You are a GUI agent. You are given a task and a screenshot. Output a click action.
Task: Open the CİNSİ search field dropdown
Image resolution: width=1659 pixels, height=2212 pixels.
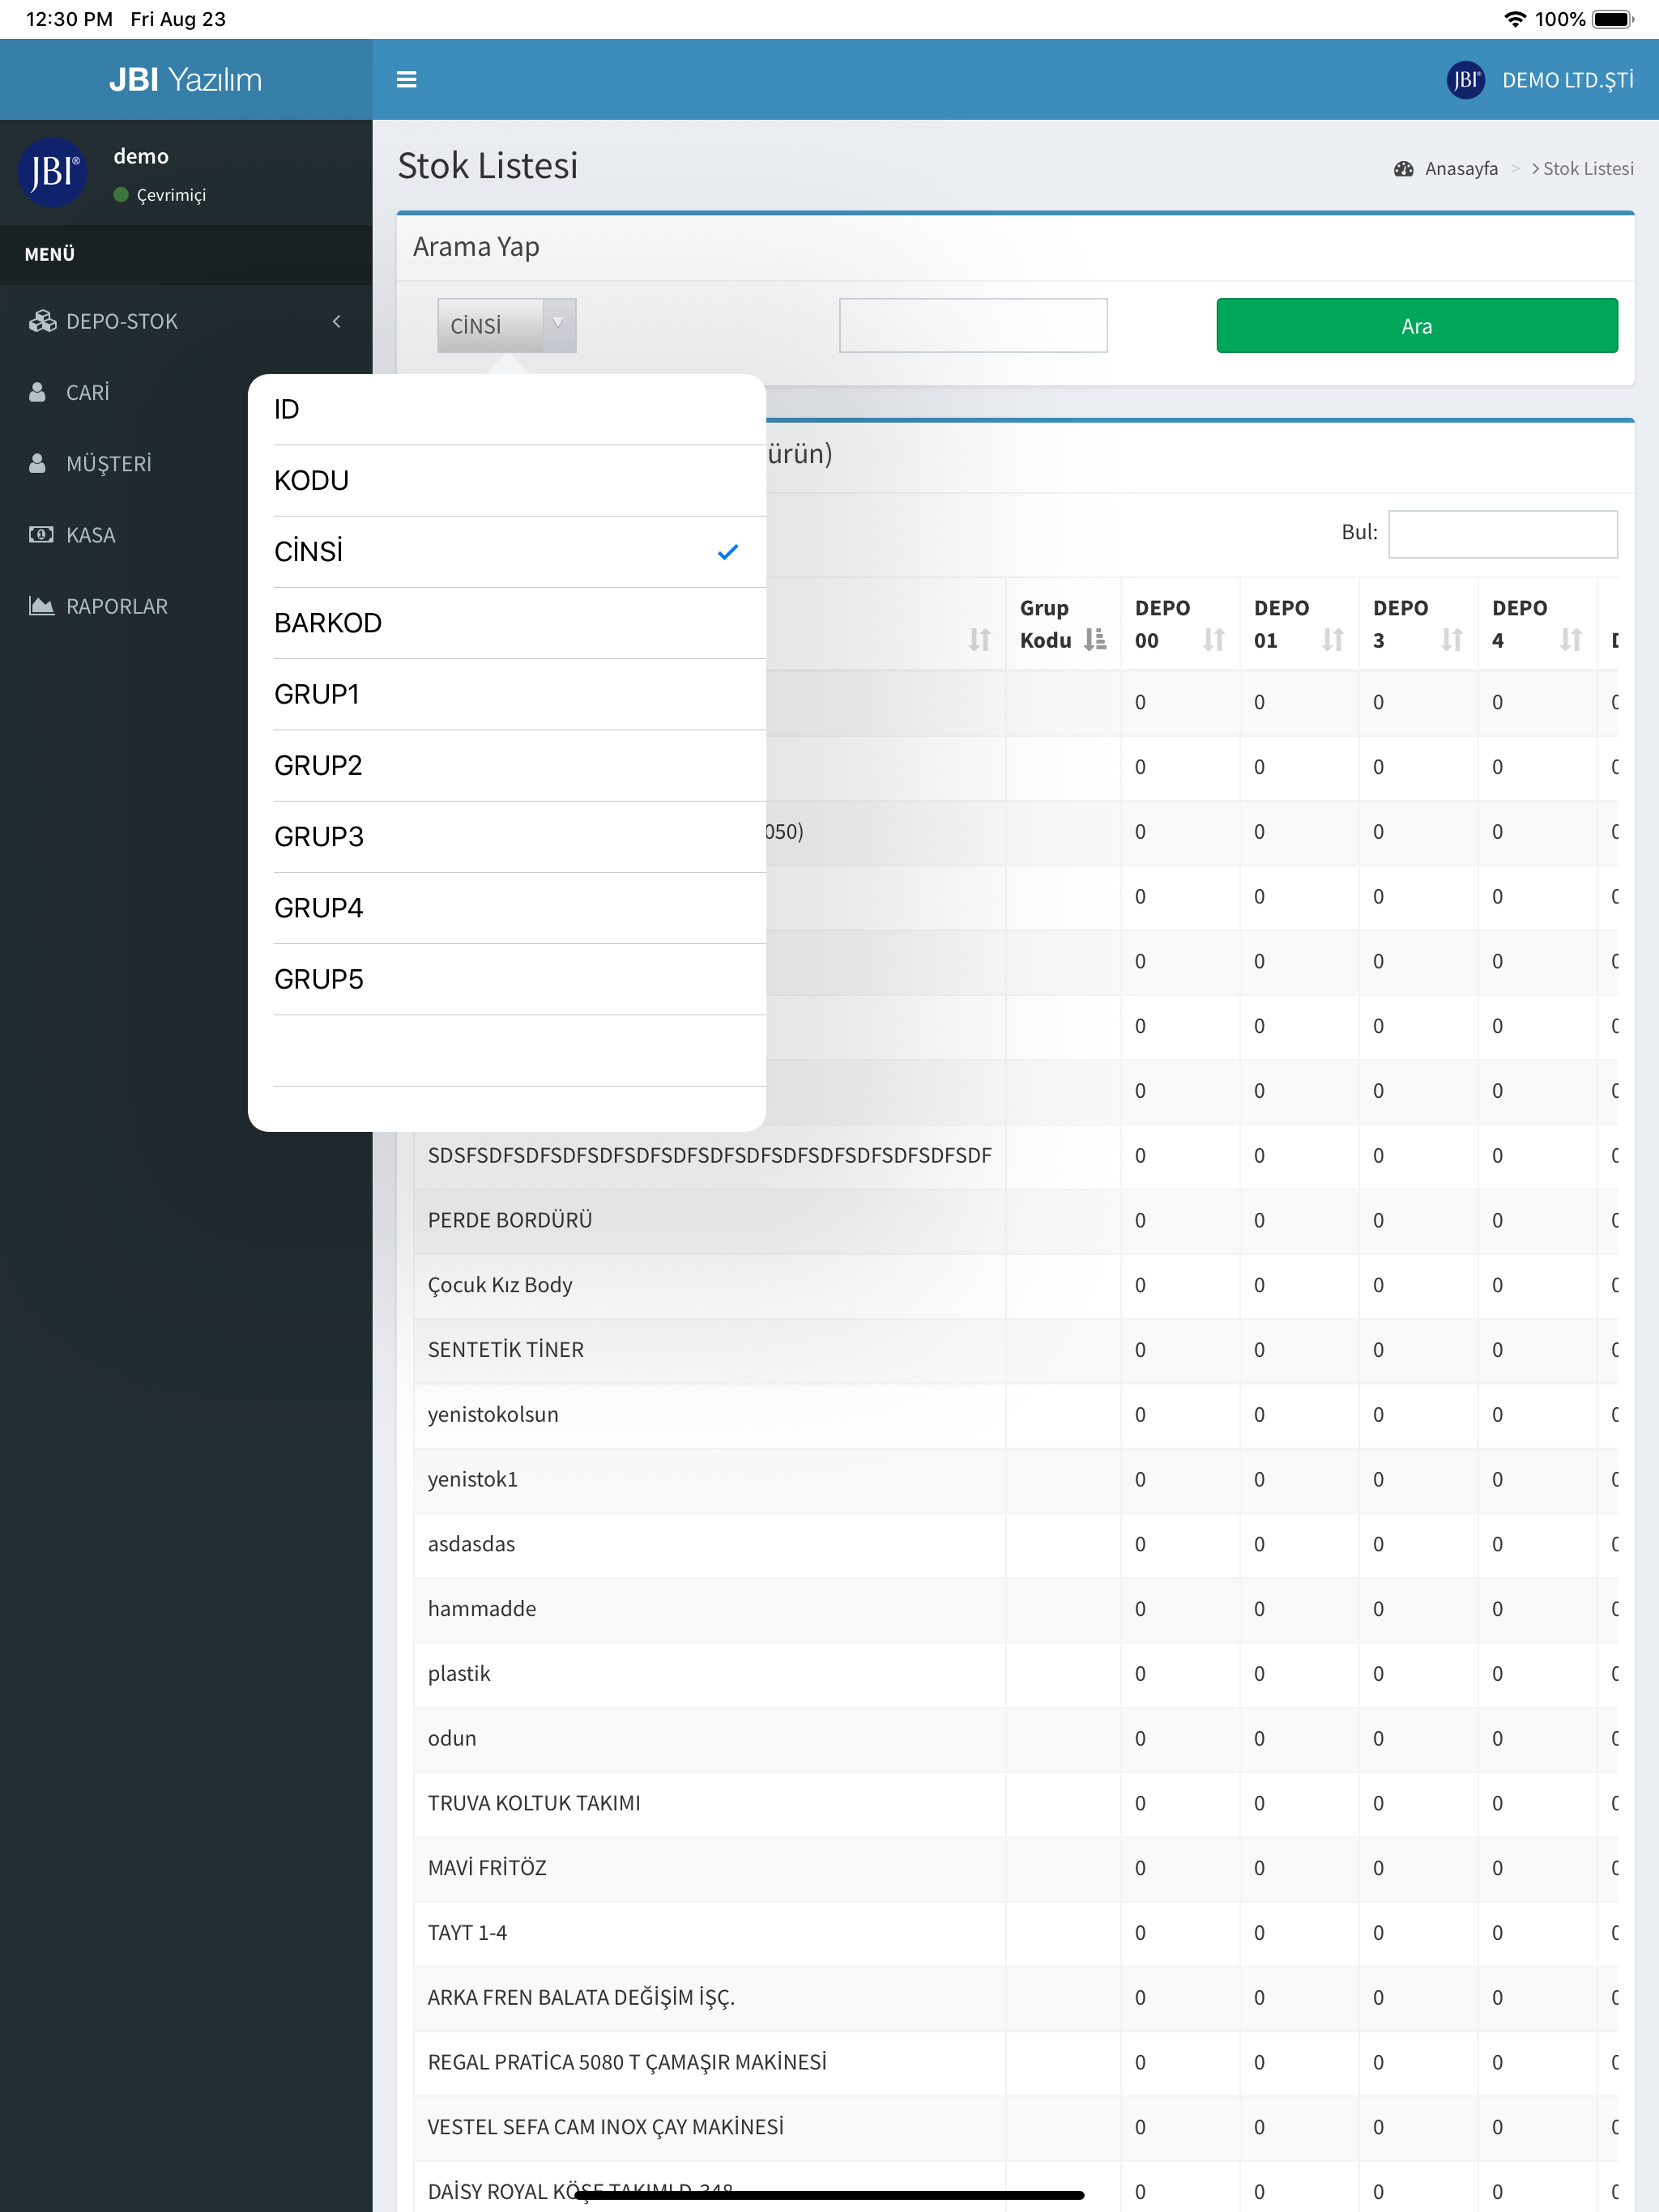pyautogui.click(x=506, y=326)
